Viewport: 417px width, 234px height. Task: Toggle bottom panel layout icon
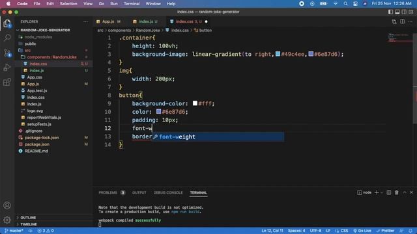click(397, 12)
